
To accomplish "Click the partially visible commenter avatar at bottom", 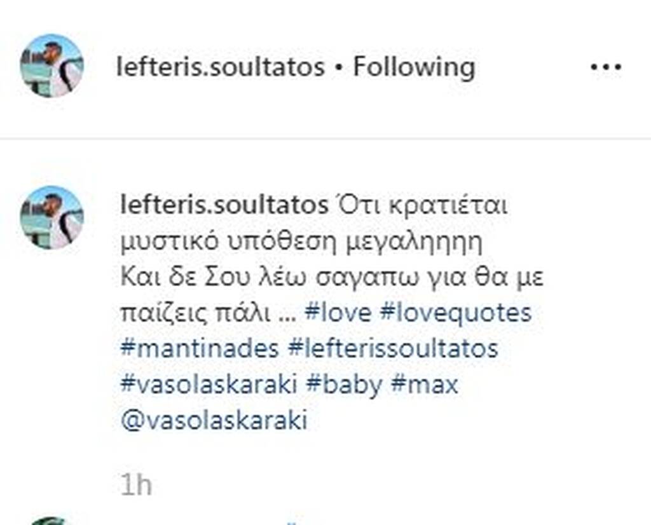I will click(49, 521).
